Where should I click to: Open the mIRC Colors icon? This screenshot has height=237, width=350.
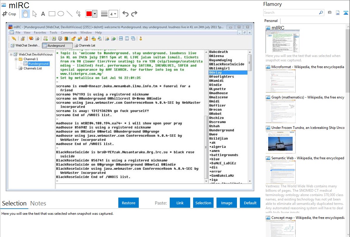(x=66, y=39)
